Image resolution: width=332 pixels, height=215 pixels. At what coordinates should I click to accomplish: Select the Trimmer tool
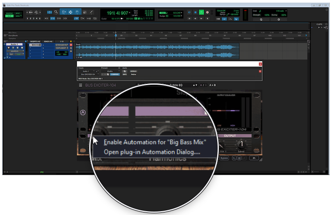[x=64, y=12]
